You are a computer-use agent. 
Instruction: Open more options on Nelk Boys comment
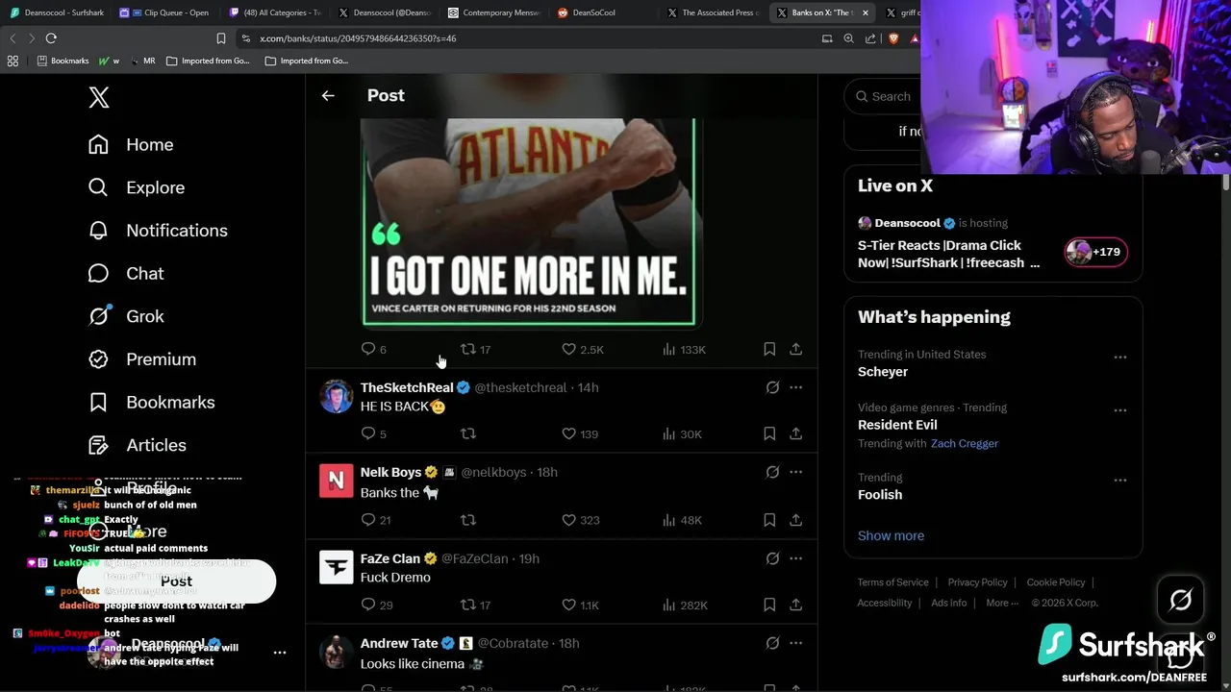pyautogui.click(x=795, y=472)
